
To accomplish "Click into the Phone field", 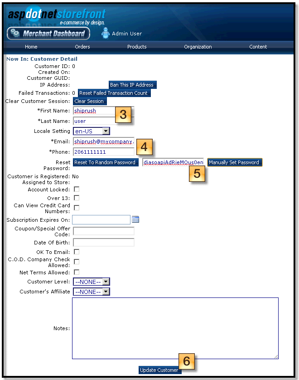I will (x=104, y=152).
